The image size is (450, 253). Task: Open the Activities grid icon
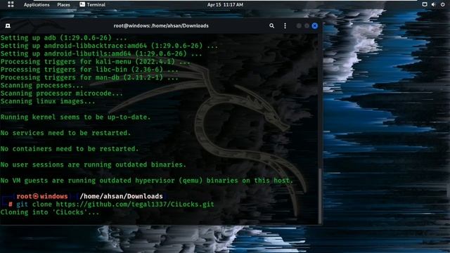(11, 4)
